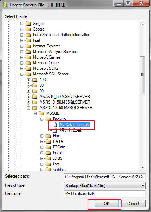Image resolution: width=151 pixels, height=212 pixels.
Task: Collapse the Backup folder node
Action: (42, 119)
